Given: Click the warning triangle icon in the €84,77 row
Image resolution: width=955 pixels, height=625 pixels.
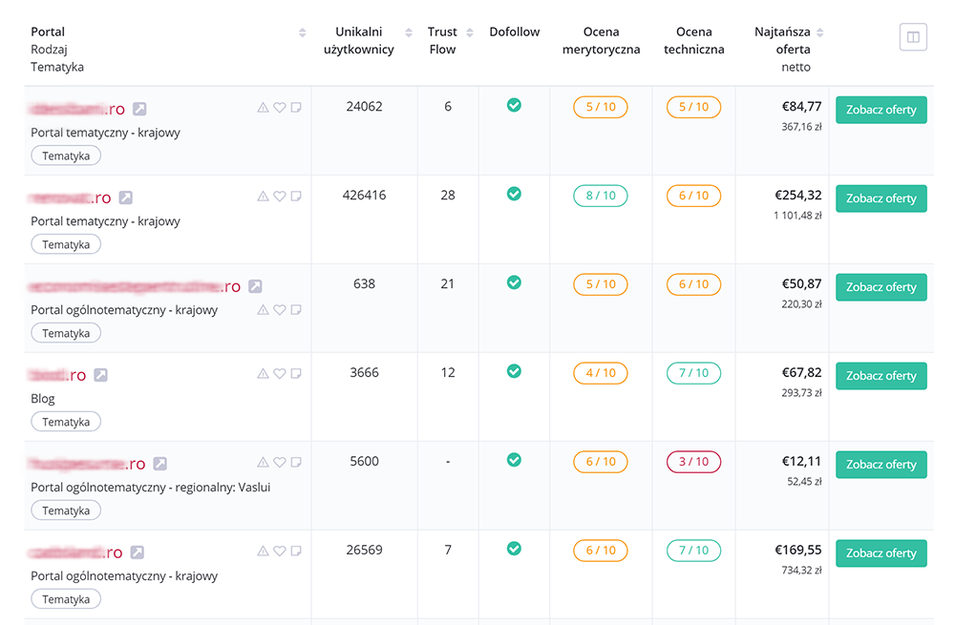Looking at the screenshot, I should pos(264,108).
